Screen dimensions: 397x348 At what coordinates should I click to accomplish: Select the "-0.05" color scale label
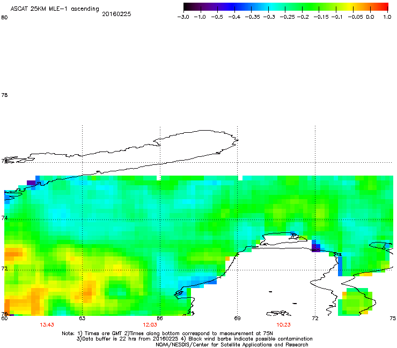tap(355, 17)
